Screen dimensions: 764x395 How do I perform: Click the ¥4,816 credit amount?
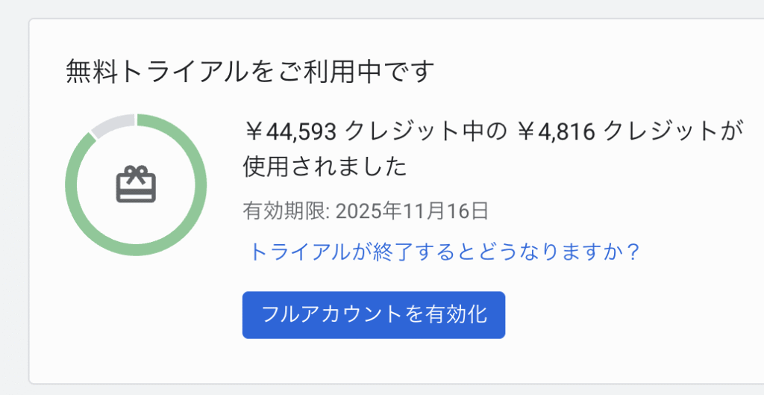[556, 131]
